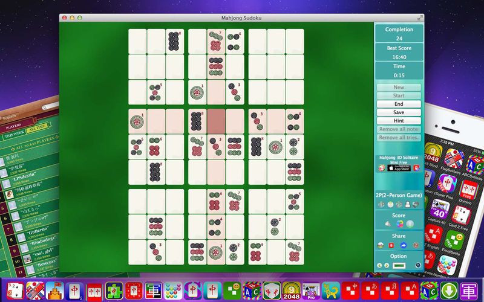This screenshot has height=302, width=484.
Task: Open the green puzzle piece app in Dock
Action: pyautogui.click(x=114, y=291)
